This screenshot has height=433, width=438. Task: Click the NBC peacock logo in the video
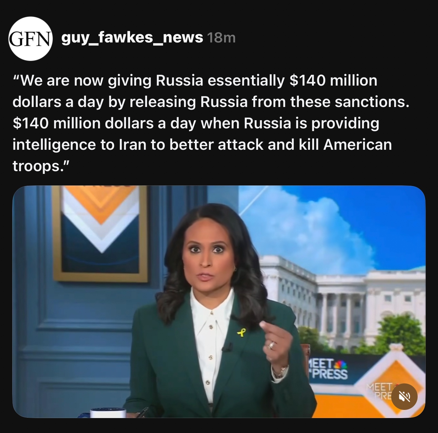[x=342, y=365]
